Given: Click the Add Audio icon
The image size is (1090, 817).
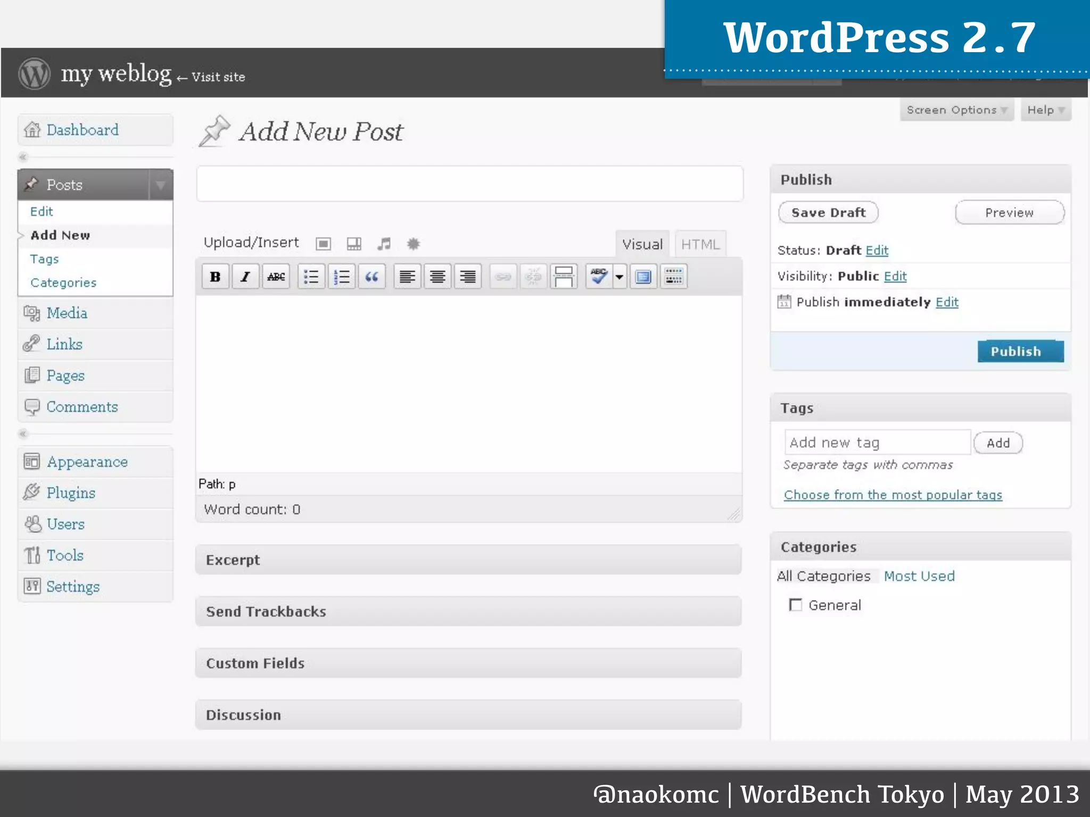Looking at the screenshot, I should pyautogui.click(x=384, y=244).
